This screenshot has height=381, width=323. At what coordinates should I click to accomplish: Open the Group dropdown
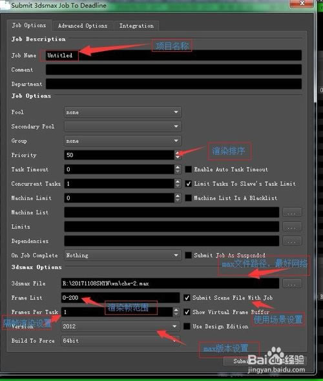pos(123,141)
